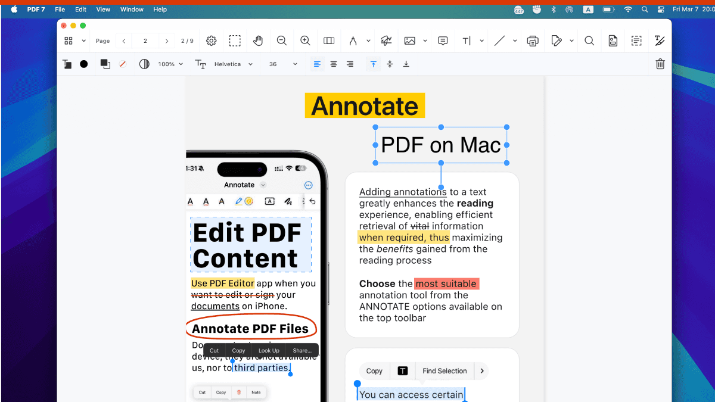Open the View menu
The height and width of the screenshot is (402, 715).
pos(103,10)
